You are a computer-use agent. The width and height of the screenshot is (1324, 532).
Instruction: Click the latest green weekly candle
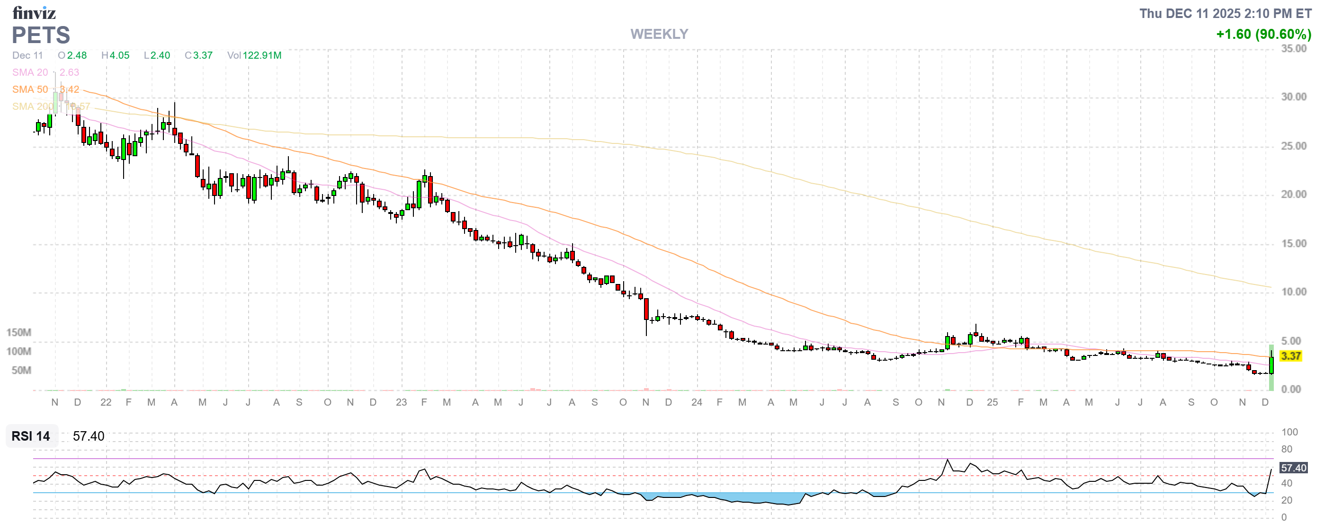pyautogui.click(x=1271, y=365)
